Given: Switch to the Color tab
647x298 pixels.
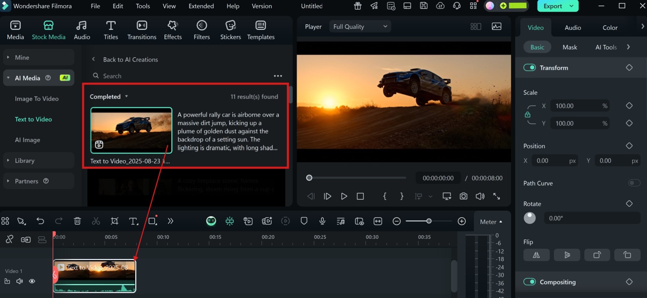Looking at the screenshot, I should pos(610,27).
